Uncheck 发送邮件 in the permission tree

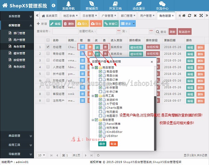click(100, 100)
